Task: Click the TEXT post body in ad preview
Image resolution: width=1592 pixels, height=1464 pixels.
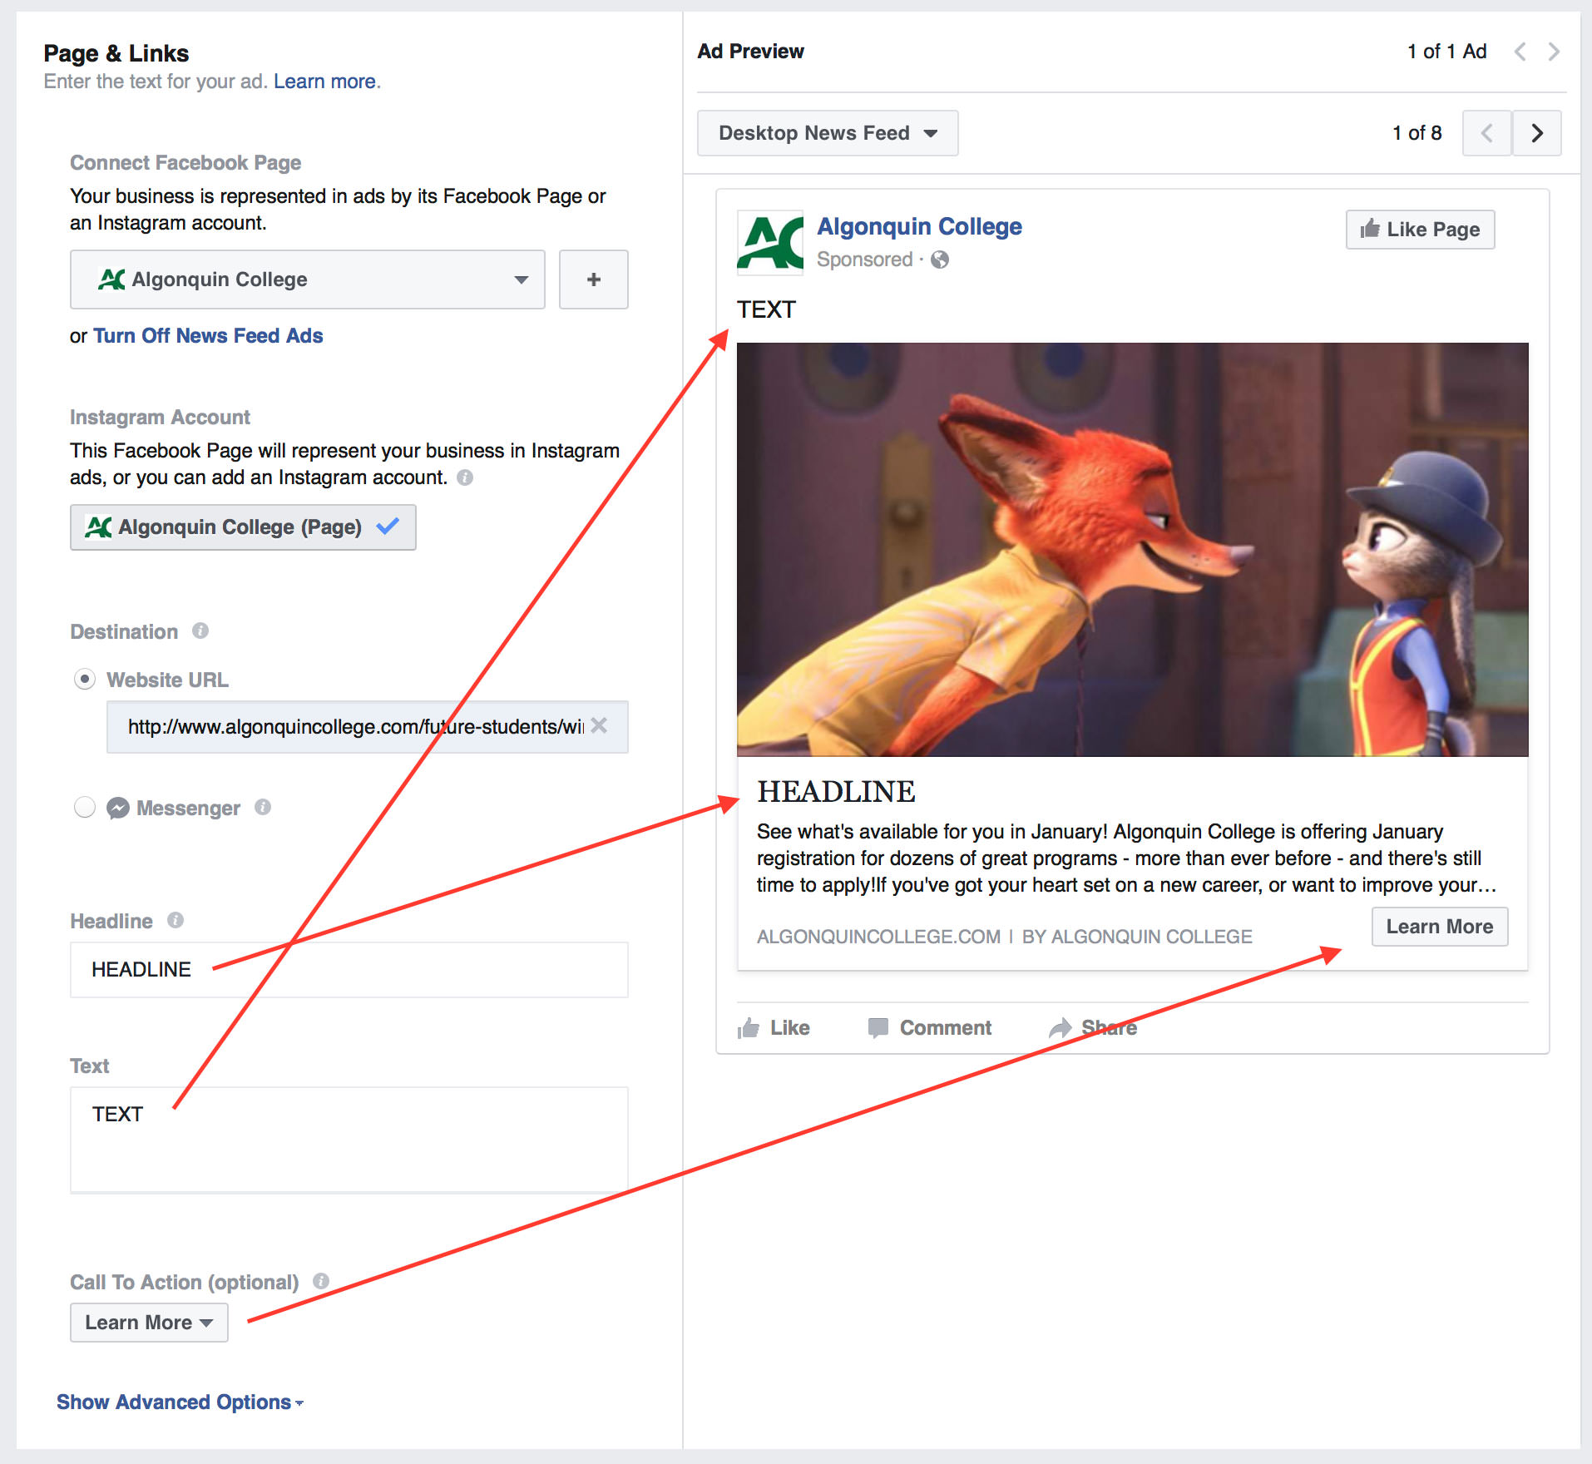Action: [766, 309]
